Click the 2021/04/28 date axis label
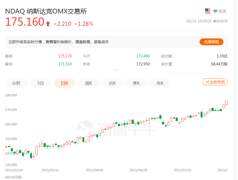Viewport: 238px width, 180px height. (x=138, y=170)
